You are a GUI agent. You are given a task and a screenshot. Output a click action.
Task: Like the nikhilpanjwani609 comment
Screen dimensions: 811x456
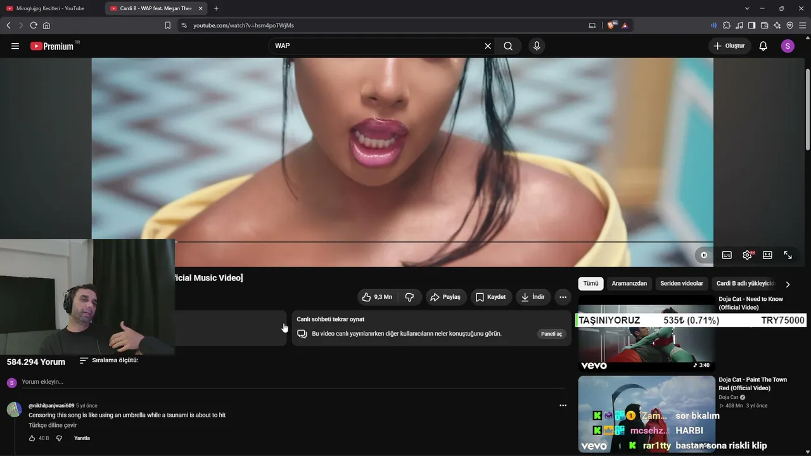point(32,438)
